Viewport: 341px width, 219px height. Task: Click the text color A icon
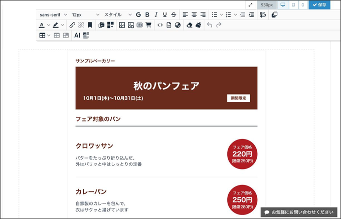pos(42,25)
